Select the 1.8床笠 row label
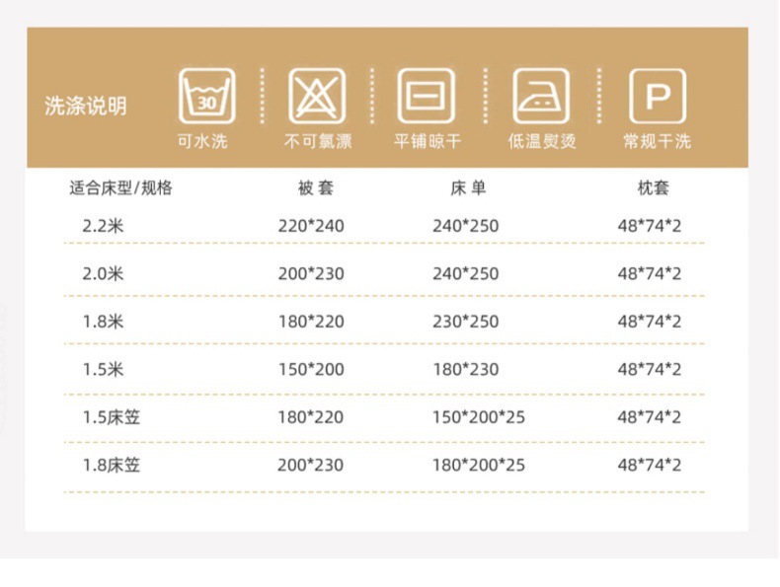The height and width of the screenshot is (587, 780). pyautogui.click(x=112, y=466)
